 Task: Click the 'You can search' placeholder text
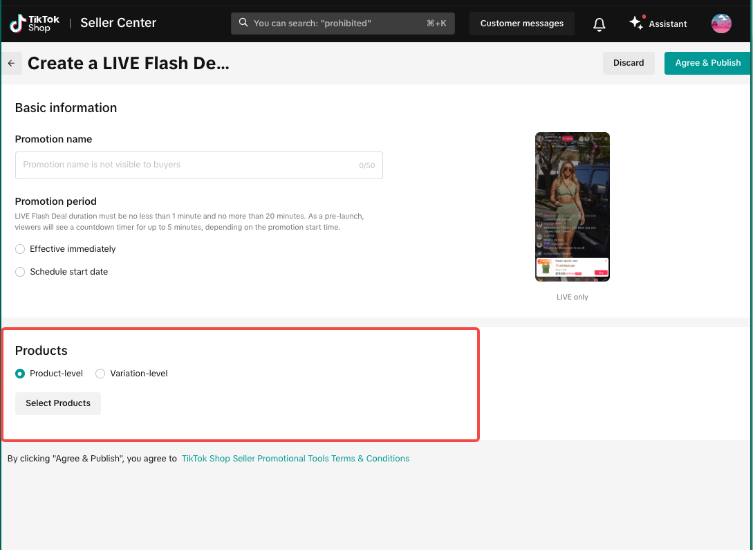pos(313,24)
